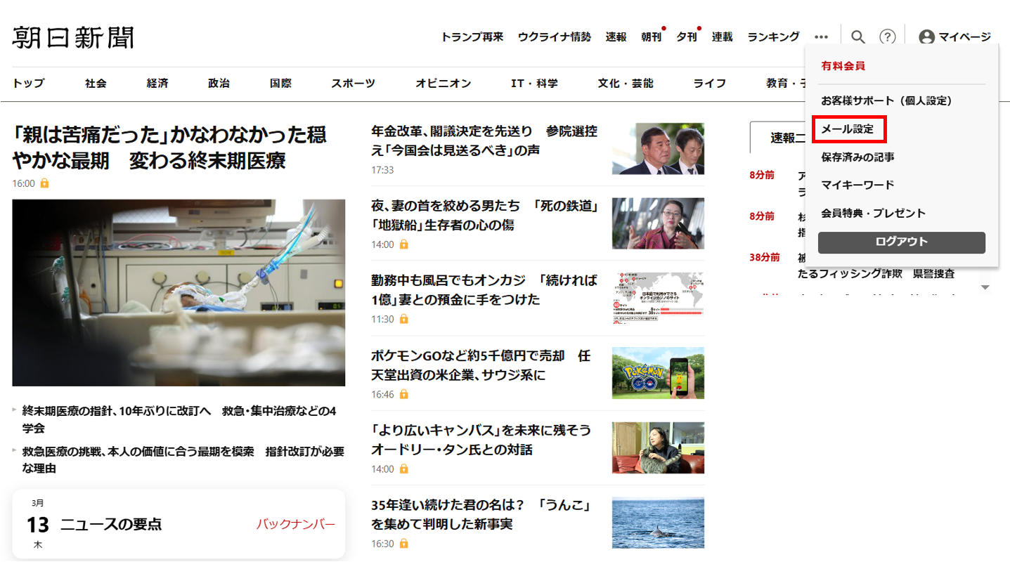Click lock icon beside 14:00 of 夜、妻の首 article

404,244
